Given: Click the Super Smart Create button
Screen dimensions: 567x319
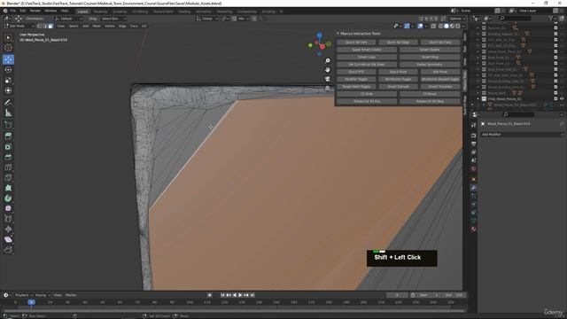Looking at the screenshot, I should (367, 50).
